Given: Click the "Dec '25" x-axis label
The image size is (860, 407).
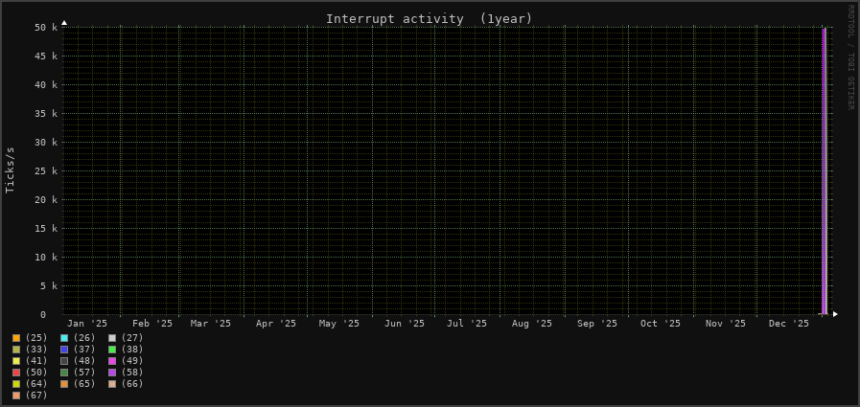Looking at the screenshot, I should coord(789,324).
